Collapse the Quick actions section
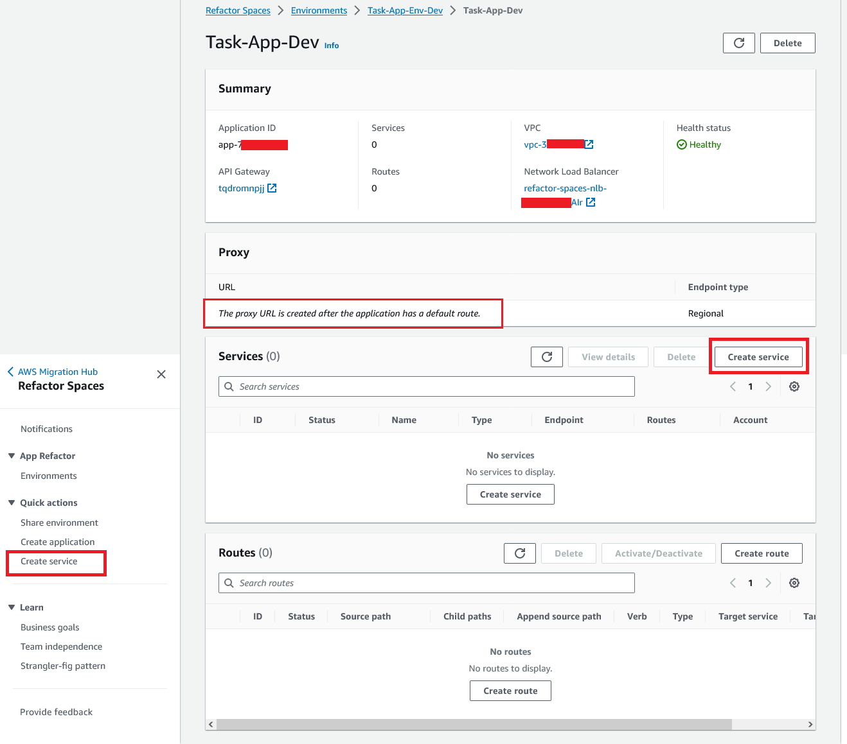The height and width of the screenshot is (744, 847). coord(12,503)
